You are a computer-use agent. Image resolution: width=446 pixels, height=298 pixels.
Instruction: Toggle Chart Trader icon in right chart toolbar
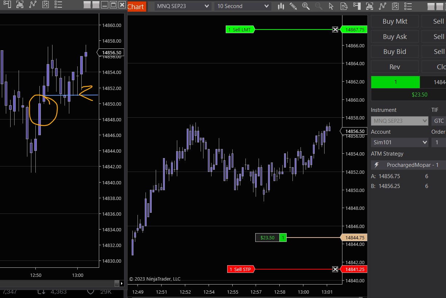[357, 5]
